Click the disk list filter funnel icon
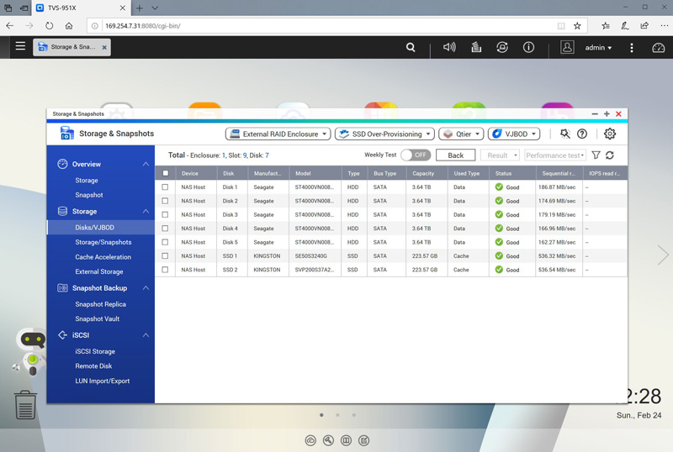Viewport: 673px width, 452px height. point(596,155)
